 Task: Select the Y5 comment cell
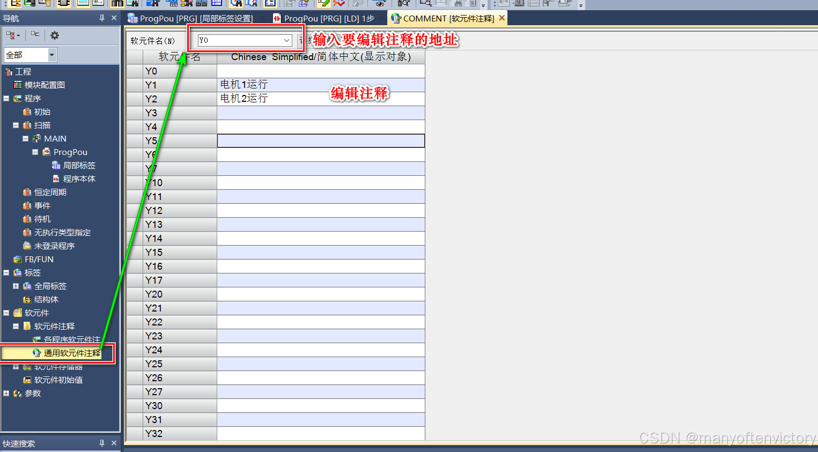(321, 140)
